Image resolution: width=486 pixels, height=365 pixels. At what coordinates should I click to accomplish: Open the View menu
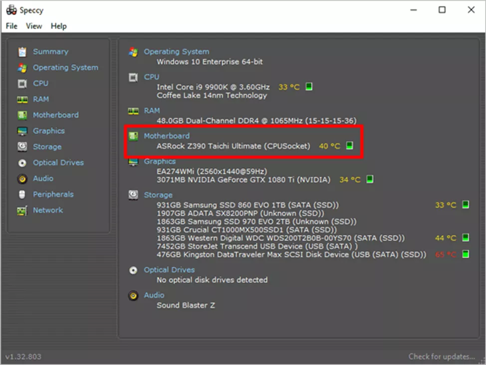click(x=34, y=26)
